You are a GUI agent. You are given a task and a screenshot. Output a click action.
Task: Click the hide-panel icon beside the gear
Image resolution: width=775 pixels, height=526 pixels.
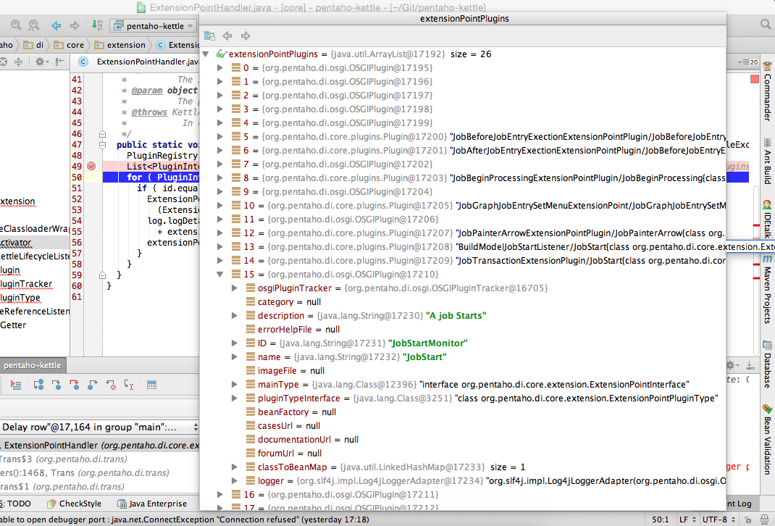(x=60, y=62)
